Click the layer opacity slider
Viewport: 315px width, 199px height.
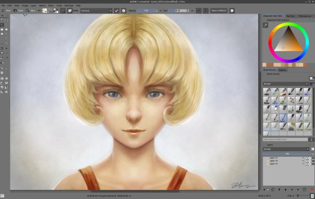(x=287, y=154)
